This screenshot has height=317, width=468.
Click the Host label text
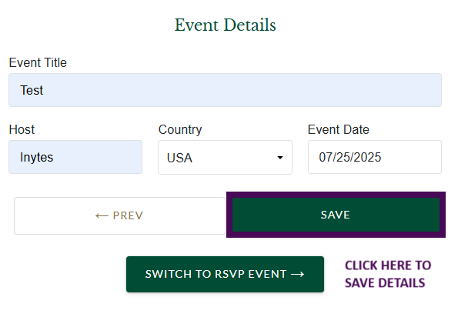[22, 130]
